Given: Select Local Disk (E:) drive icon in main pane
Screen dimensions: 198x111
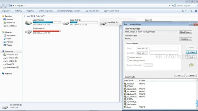Looking at the screenshot, I should pos(103,23).
